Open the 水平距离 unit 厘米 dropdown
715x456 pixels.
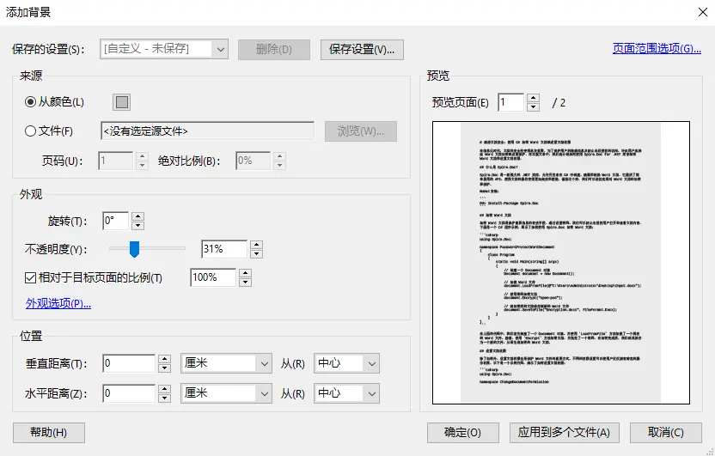pyautogui.click(x=227, y=393)
